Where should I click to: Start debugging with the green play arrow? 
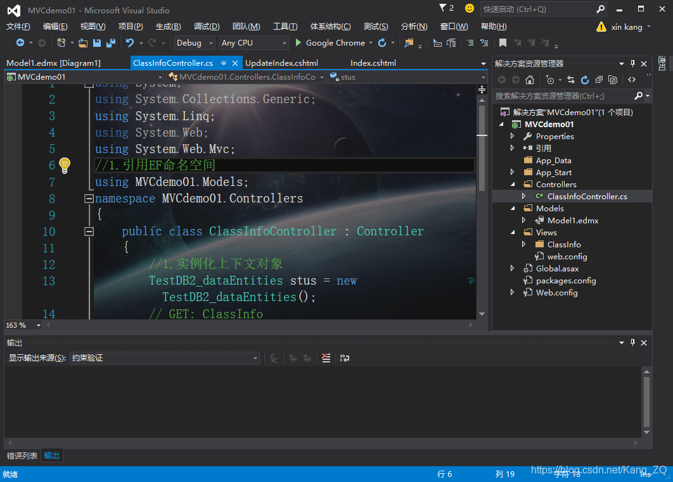tap(298, 42)
